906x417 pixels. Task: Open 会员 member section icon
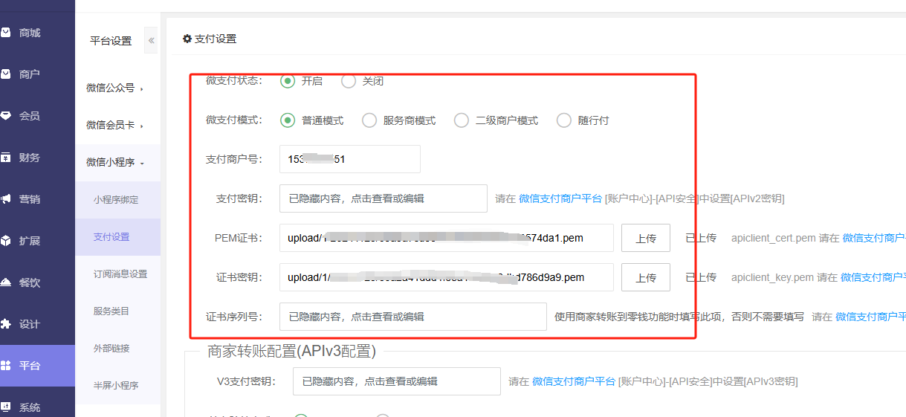[x=6, y=116]
